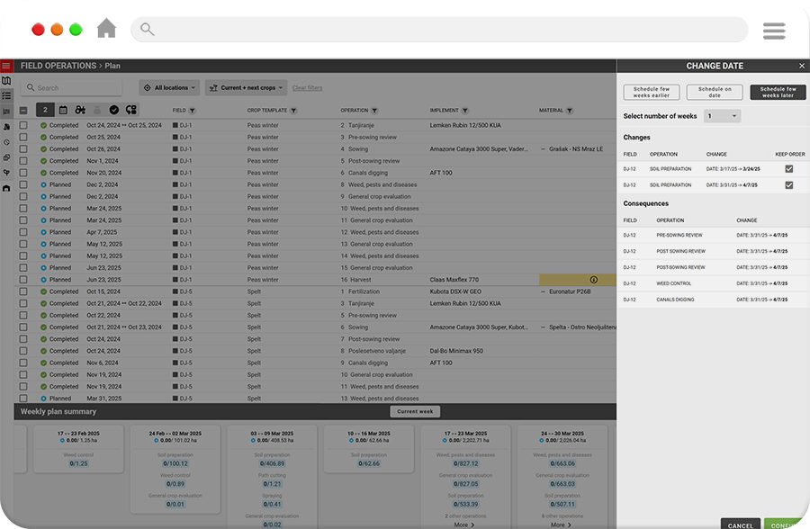Screen dimensions: 810x529
Task: Open the task checklist sidebar icon
Action: click(x=6, y=95)
